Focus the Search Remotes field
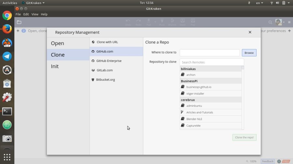293x164 pixels. pos(212,62)
